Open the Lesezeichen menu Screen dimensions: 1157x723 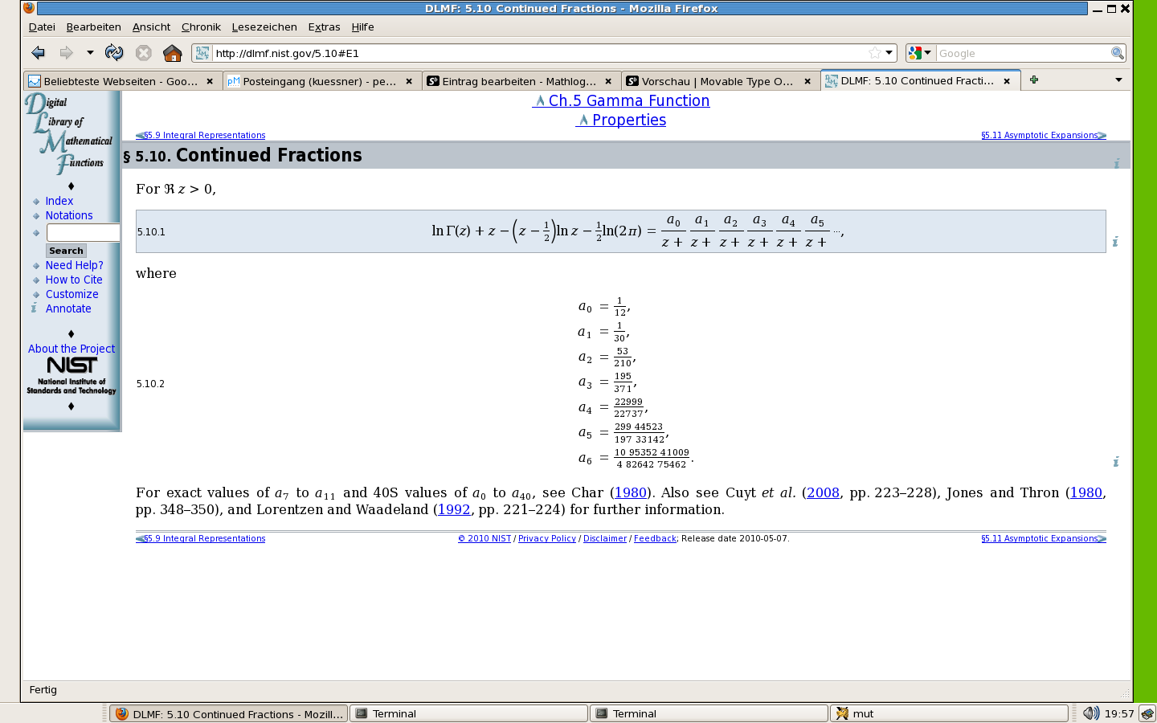[x=264, y=27]
